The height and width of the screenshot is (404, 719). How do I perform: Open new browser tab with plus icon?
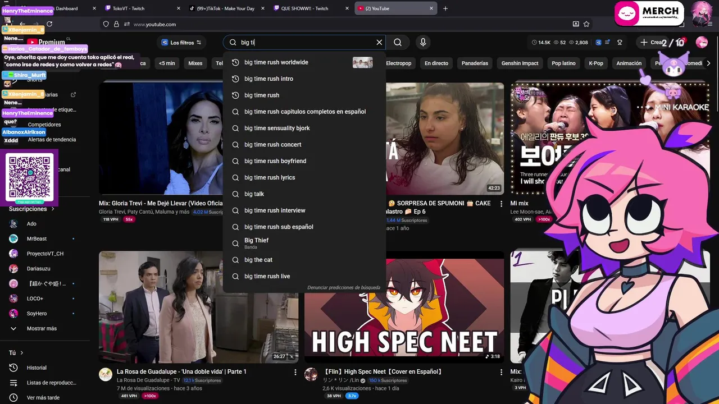pyautogui.click(x=445, y=8)
